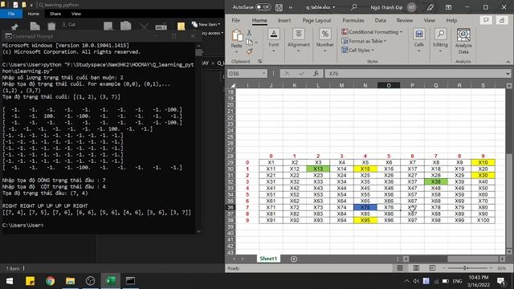Open Ribbon Display Options icon
The height and width of the screenshot is (289, 514).
[448, 7]
